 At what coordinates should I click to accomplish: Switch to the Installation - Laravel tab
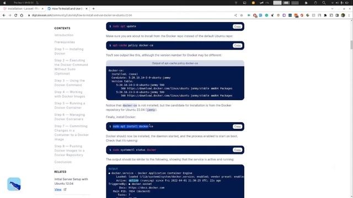click(23, 9)
